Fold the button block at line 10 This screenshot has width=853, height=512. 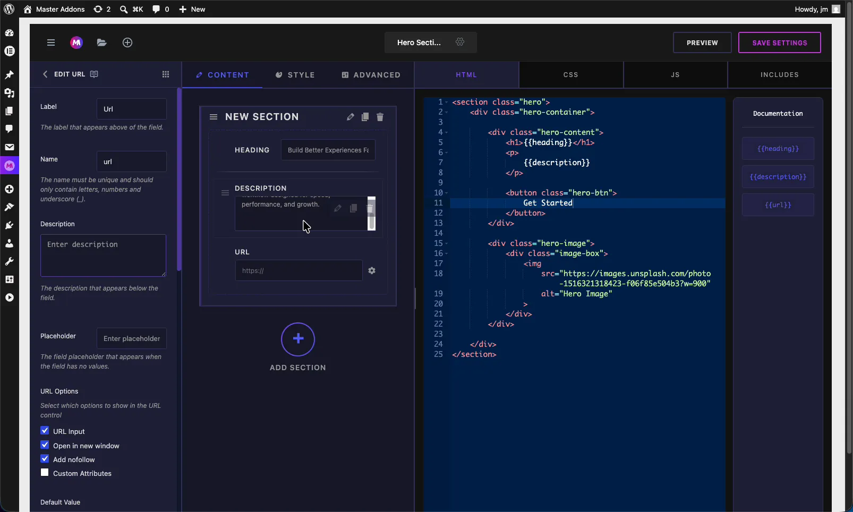[x=447, y=193]
